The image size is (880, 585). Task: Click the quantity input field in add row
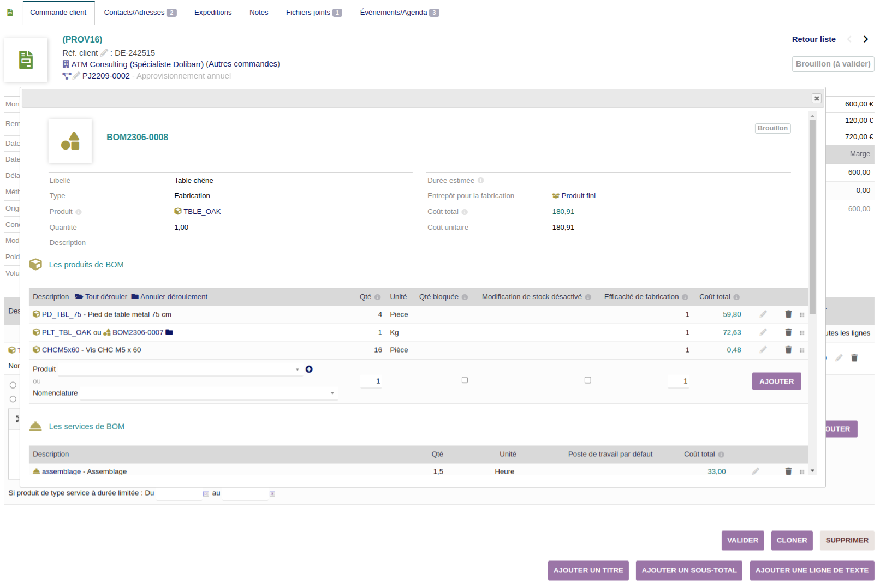pyautogui.click(x=371, y=381)
